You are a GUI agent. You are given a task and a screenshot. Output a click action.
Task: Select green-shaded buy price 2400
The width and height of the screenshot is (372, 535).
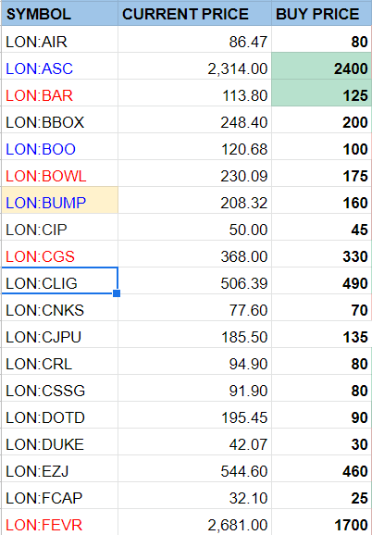321,67
